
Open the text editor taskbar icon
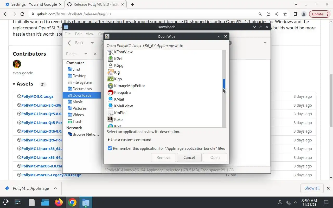click(x=32, y=202)
